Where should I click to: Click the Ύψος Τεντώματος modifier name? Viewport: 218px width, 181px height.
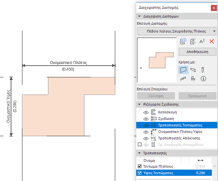coord(158,173)
